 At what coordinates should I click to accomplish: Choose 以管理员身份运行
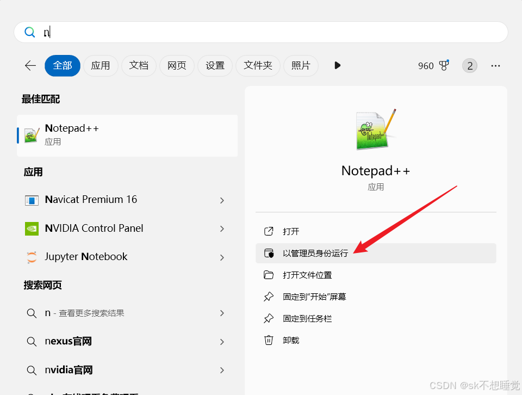(x=376, y=253)
